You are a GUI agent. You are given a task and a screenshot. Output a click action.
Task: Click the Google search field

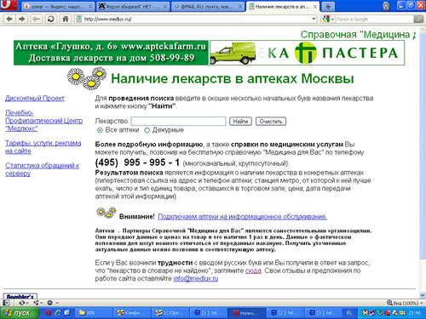click(x=374, y=19)
